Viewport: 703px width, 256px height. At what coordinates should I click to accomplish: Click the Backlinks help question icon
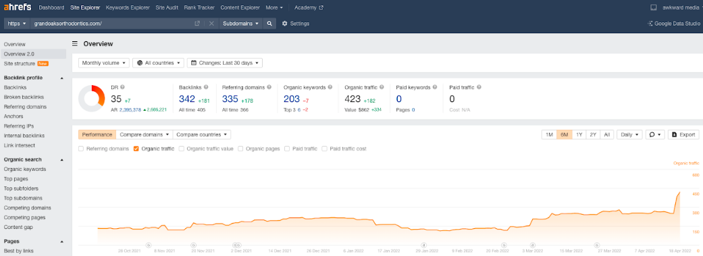click(x=205, y=87)
